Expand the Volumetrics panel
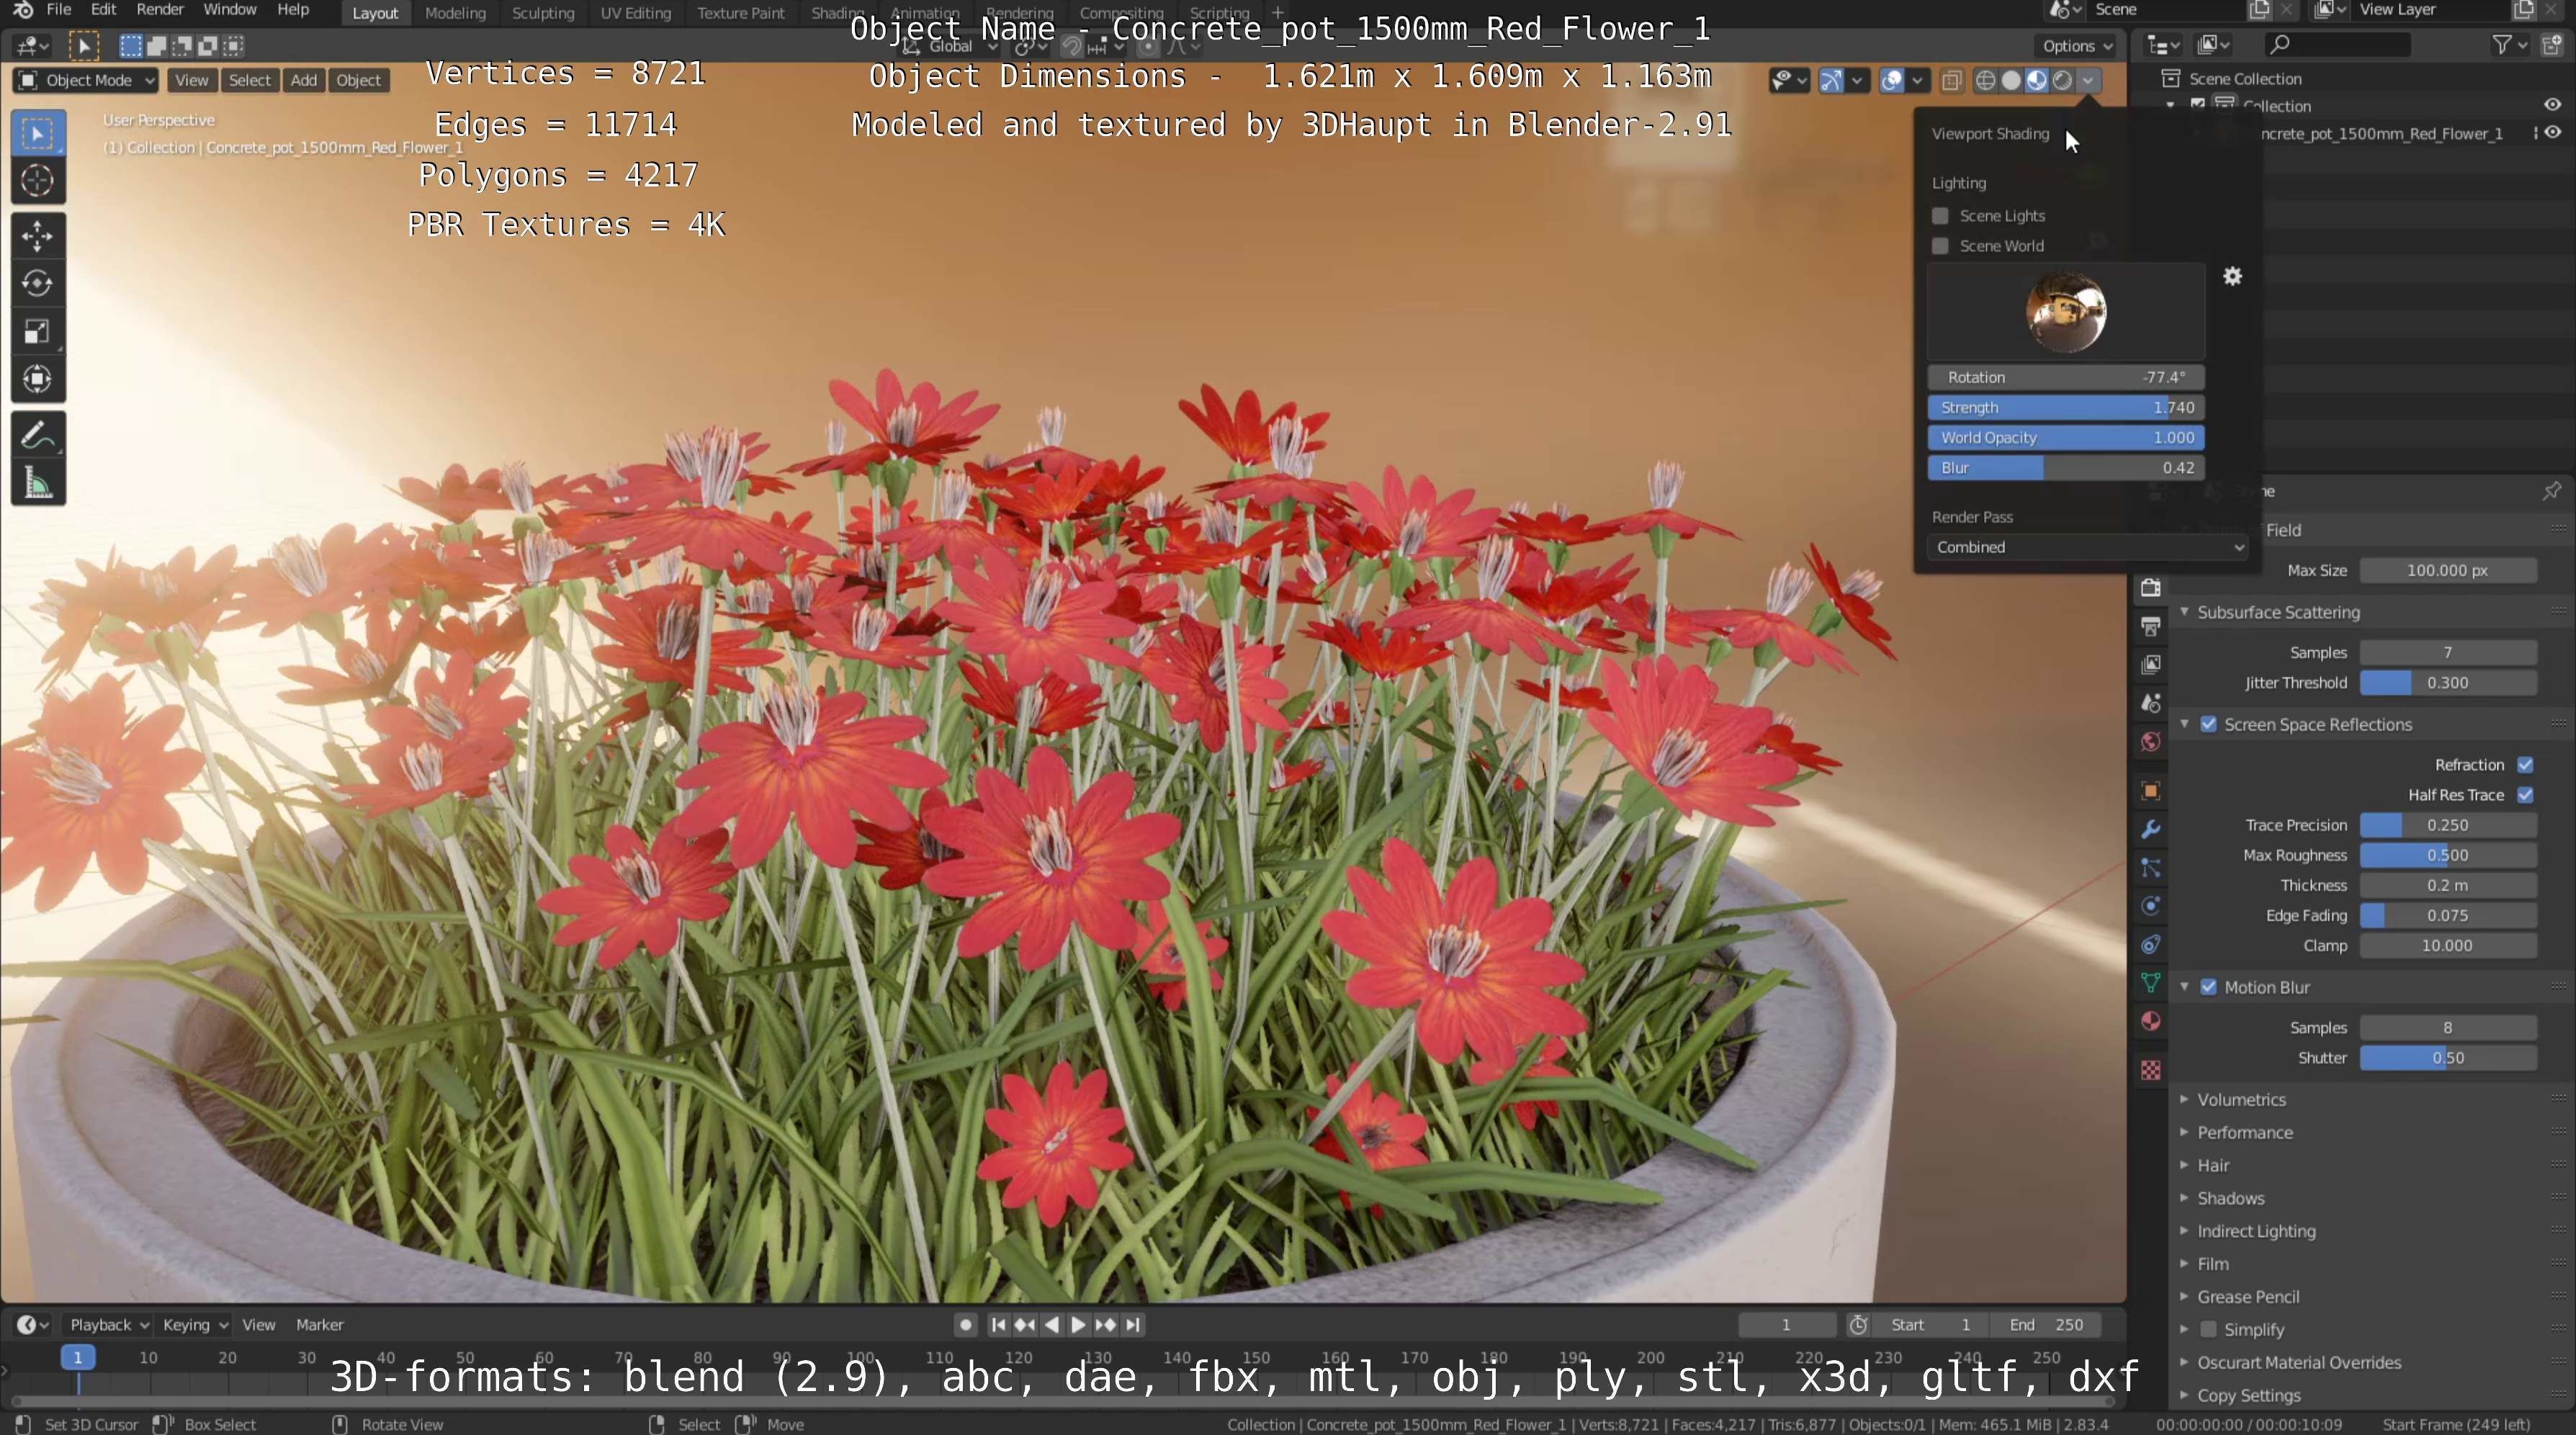This screenshot has width=2576, height=1435. pyautogui.click(x=2241, y=1100)
